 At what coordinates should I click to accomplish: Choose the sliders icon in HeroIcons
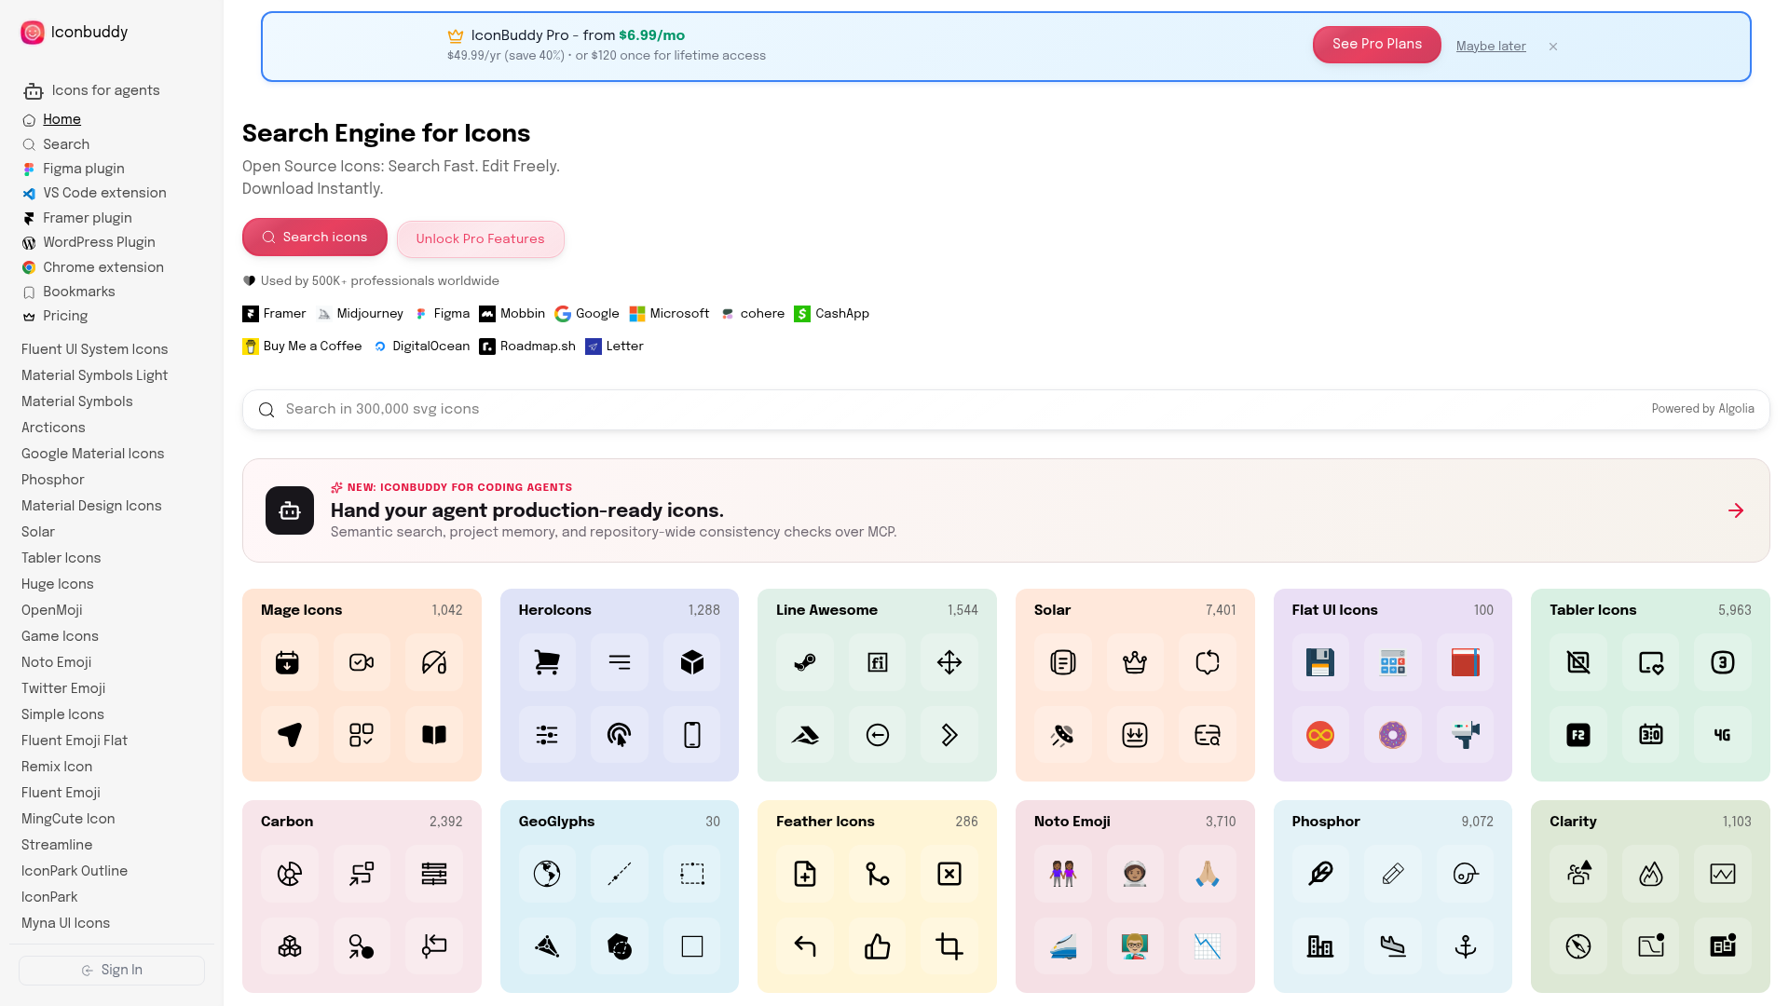[547, 735]
